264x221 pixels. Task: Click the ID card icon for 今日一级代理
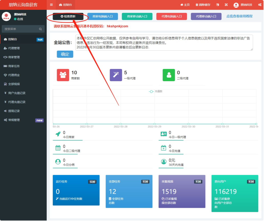point(164,134)
